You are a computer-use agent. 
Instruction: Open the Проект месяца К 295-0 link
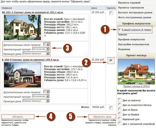[x=136, y=86]
